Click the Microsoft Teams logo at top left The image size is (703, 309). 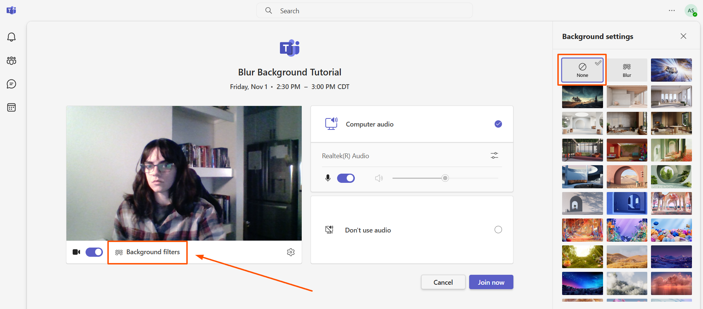[x=11, y=10]
